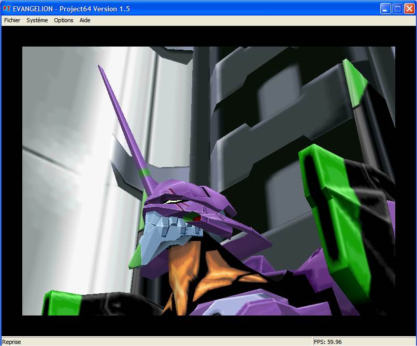Click the FPS: 59.96 status readout
Viewport: 417px width, 346px height.
pos(327,342)
